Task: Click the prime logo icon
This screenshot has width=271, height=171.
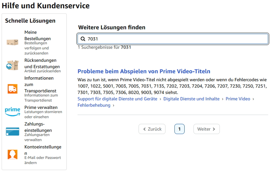Action: (x=13, y=112)
